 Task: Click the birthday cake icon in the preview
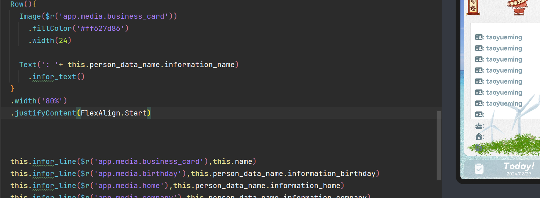click(x=478, y=126)
